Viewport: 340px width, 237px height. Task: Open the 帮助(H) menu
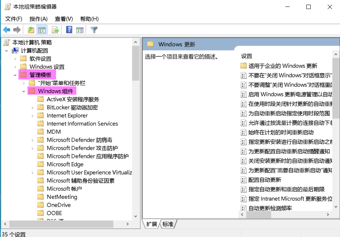89,19
